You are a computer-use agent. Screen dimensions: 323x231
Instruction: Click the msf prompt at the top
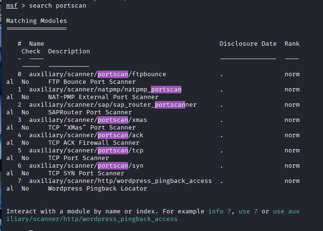tap(11, 6)
